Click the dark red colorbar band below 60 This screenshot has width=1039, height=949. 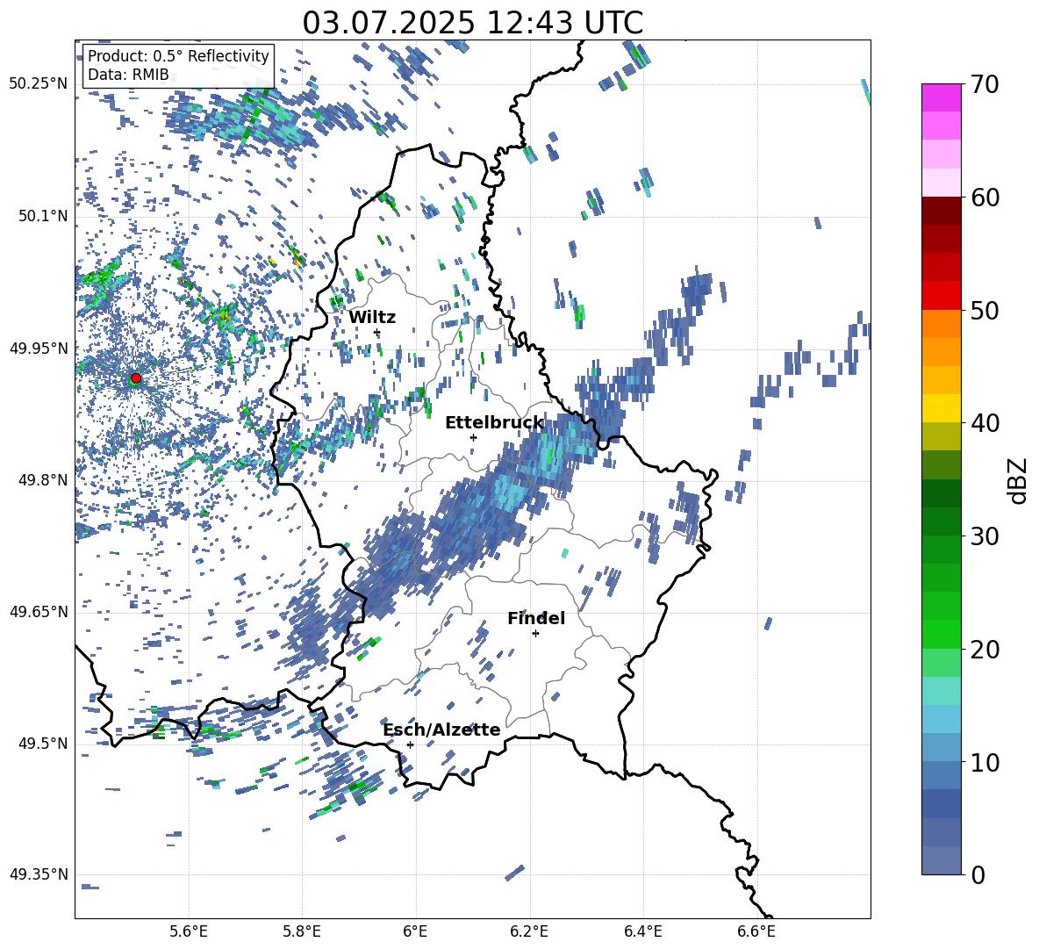(x=941, y=211)
